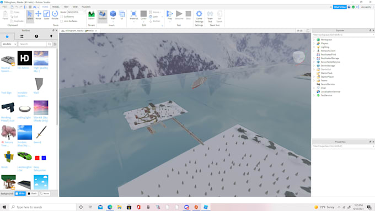Click the Toolbox search field
The height and width of the screenshot is (211, 375).
coord(33,44)
